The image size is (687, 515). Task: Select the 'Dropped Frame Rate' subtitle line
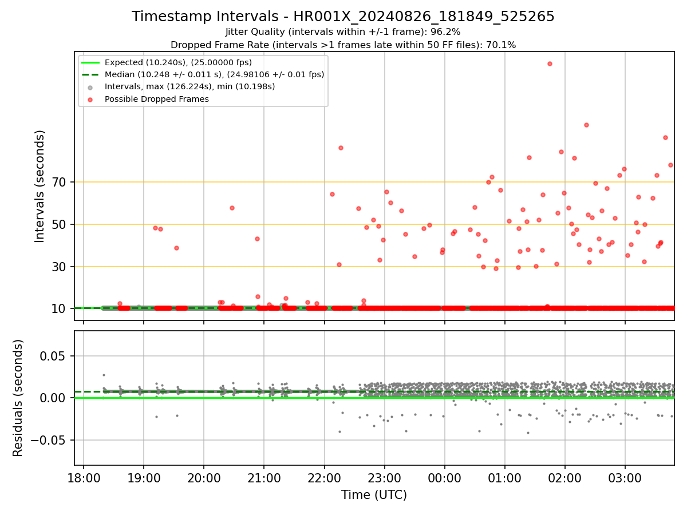tap(343, 45)
